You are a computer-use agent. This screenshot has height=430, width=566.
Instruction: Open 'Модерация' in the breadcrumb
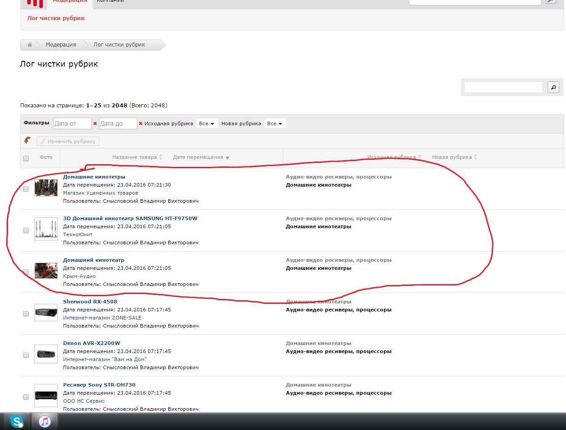61,45
